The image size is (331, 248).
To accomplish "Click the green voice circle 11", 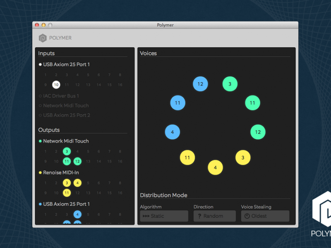I will click(252, 103).
